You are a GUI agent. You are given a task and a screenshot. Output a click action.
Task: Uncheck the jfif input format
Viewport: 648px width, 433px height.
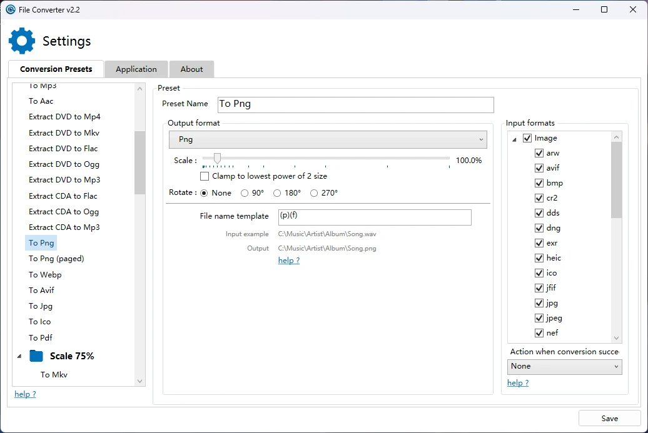point(539,288)
